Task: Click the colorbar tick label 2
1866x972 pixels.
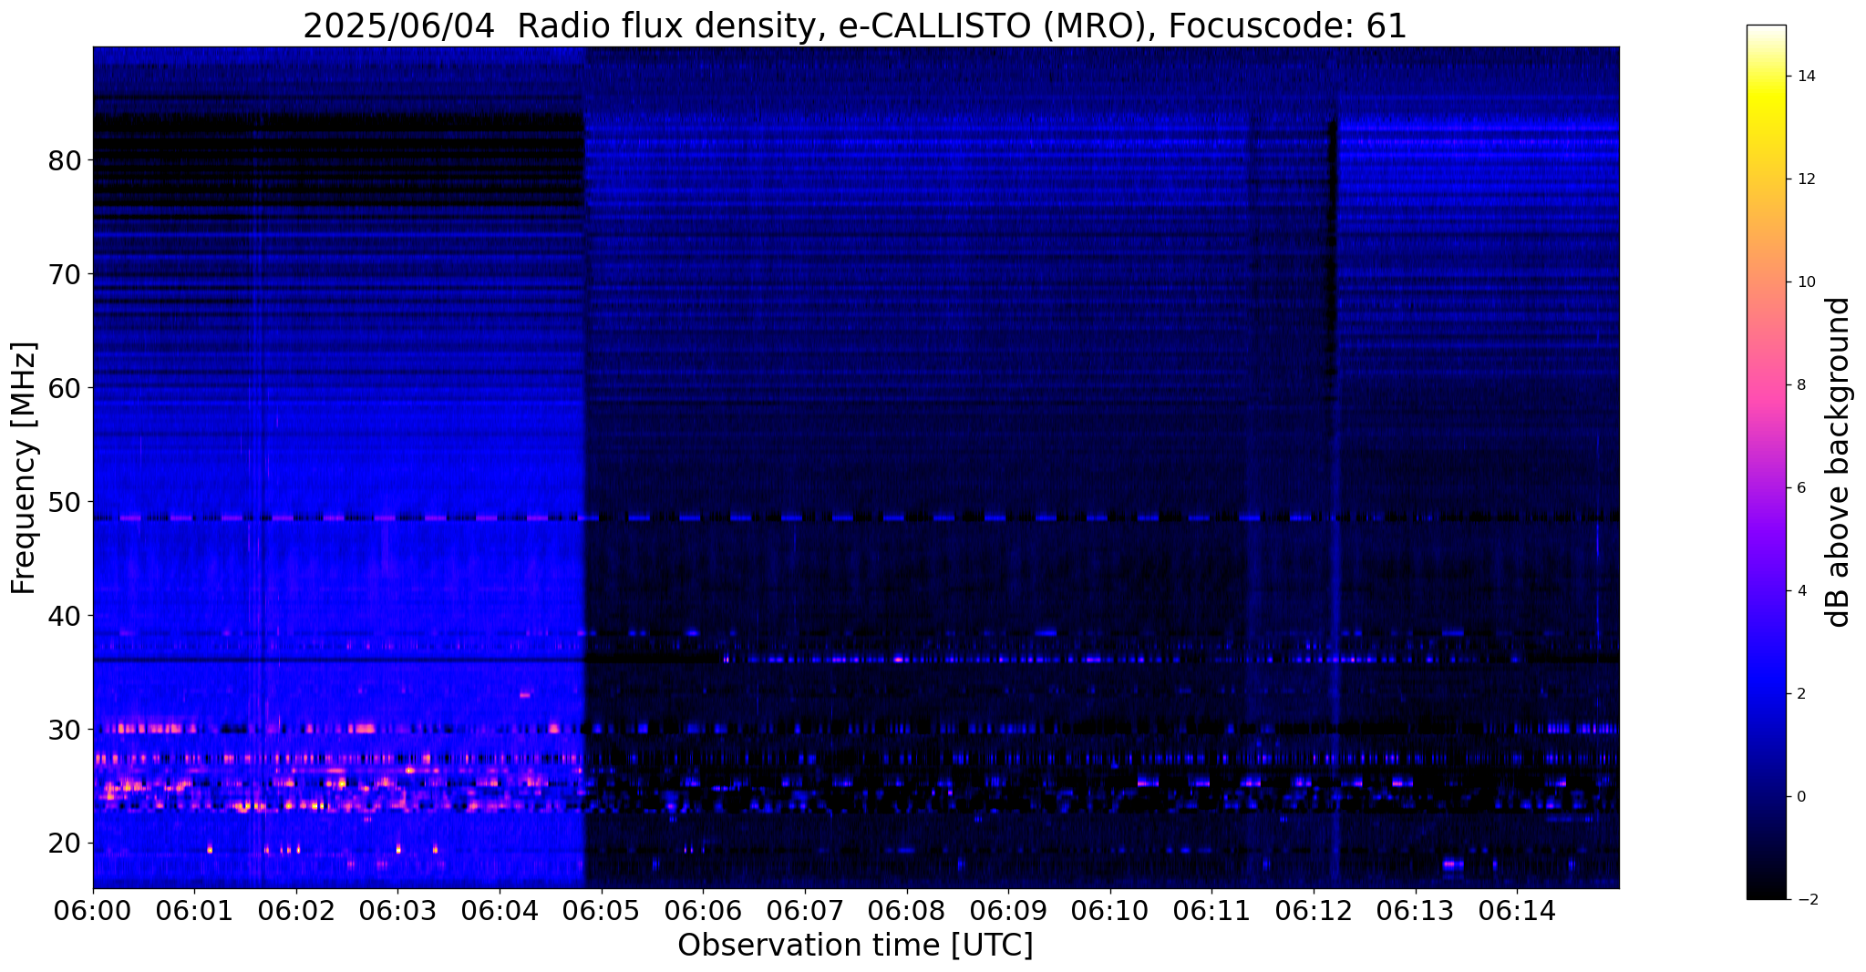Action: (1799, 694)
